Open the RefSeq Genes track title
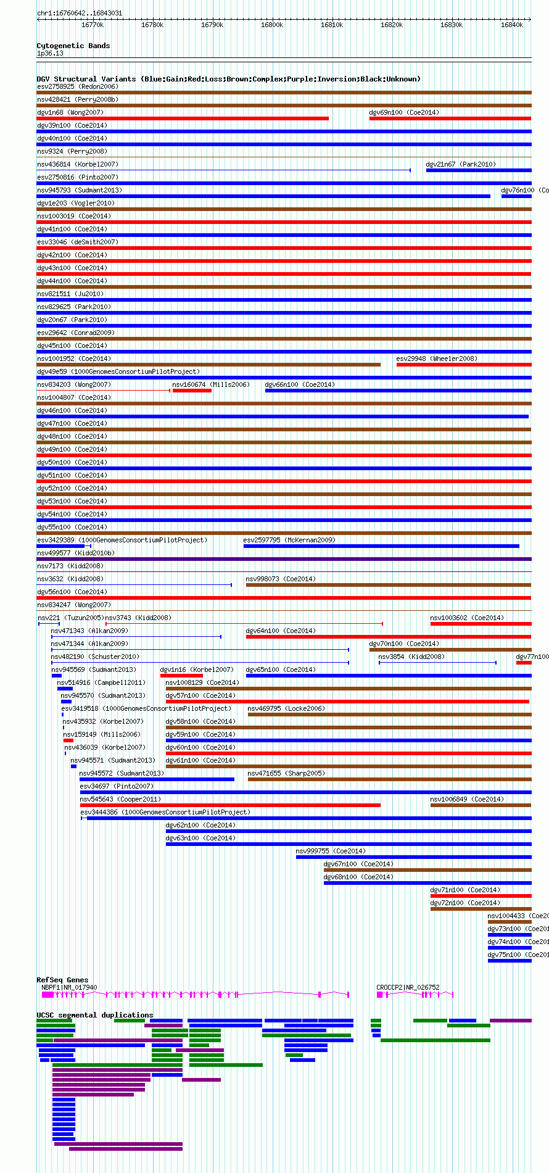The image size is (549, 1173). click(62, 980)
